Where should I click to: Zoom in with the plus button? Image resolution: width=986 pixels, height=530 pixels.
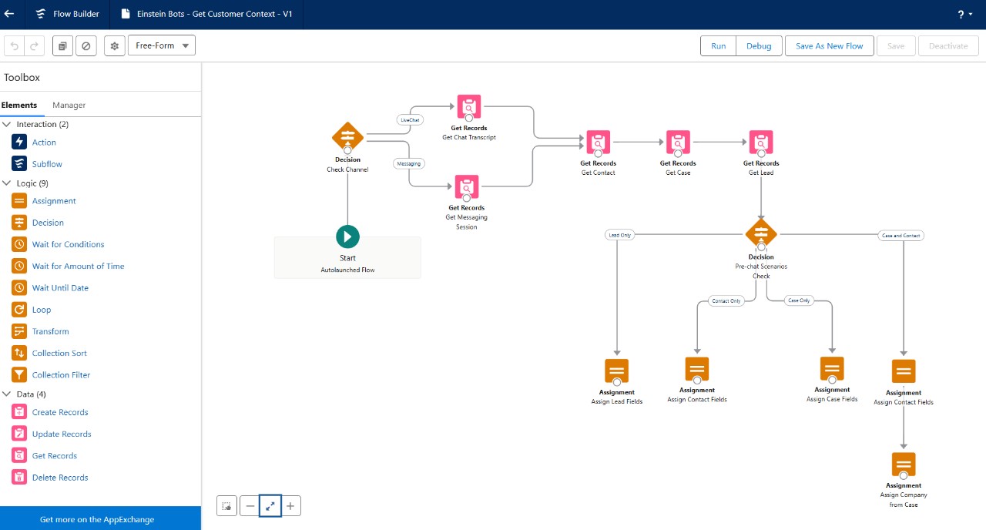click(x=290, y=506)
